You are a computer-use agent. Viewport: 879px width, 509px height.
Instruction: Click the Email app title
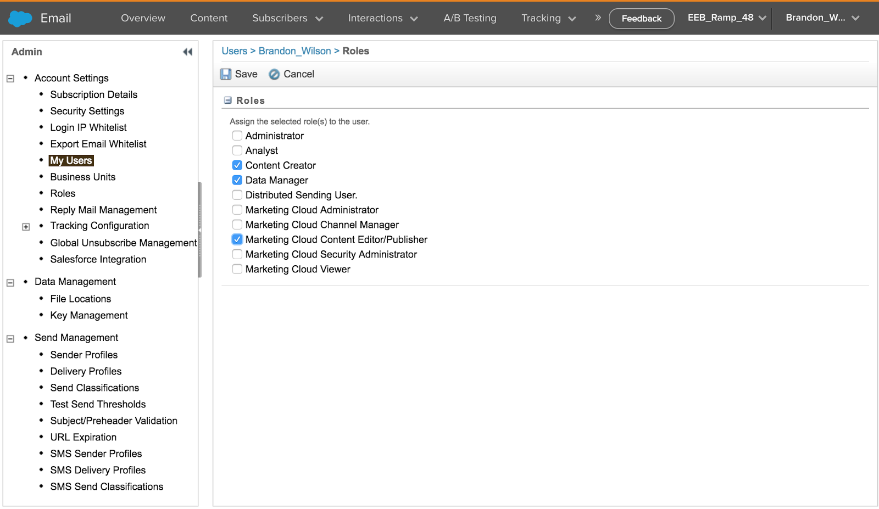click(56, 18)
